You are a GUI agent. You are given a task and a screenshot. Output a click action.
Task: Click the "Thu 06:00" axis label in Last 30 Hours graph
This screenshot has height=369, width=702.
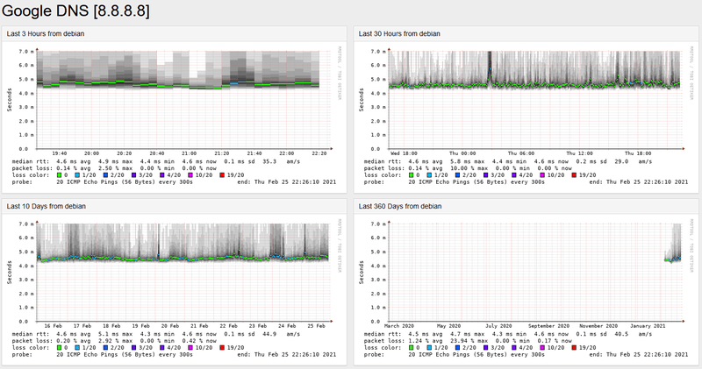pos(520,153)
